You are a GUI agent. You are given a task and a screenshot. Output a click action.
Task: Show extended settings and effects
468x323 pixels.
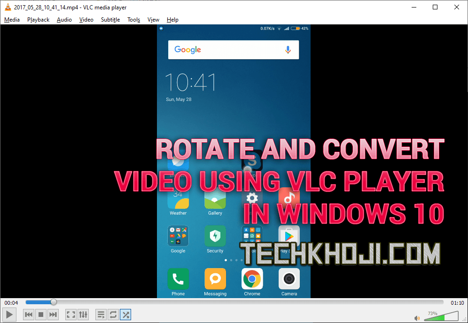[x=83, y=315]
